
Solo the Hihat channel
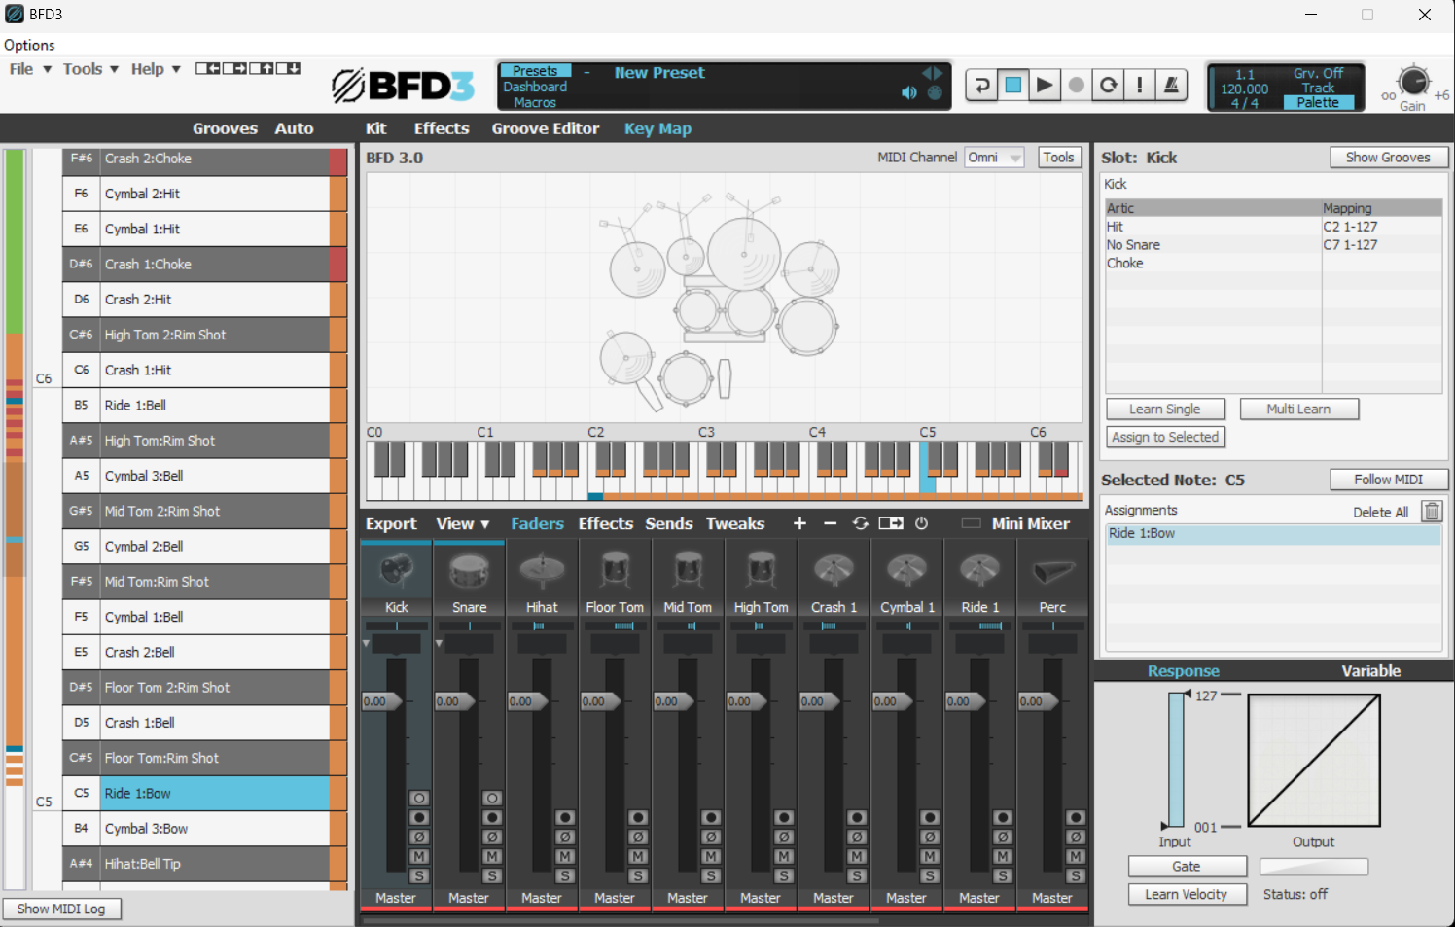565,876
